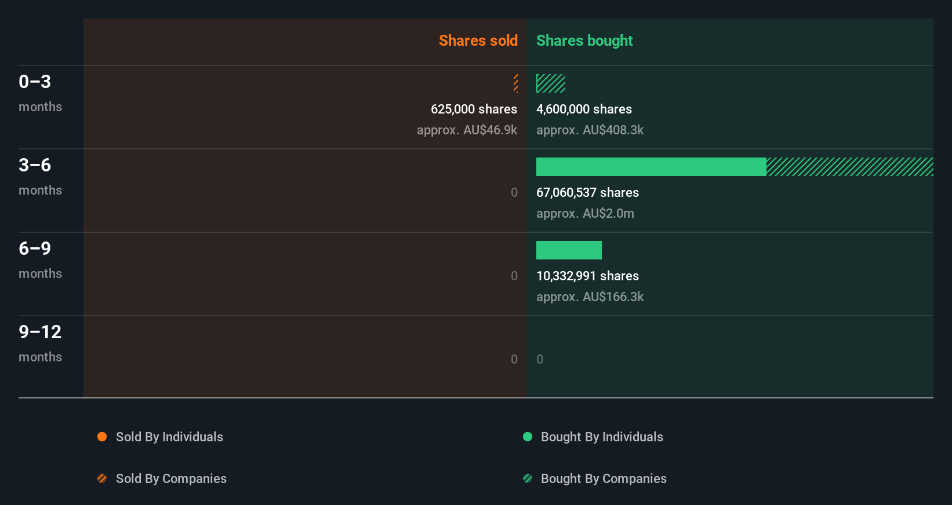Click the hatched green segment in 3–6 months row
The width and height of the screenshot is (952, 505).
pyautogui.click(x=850, y=167)
